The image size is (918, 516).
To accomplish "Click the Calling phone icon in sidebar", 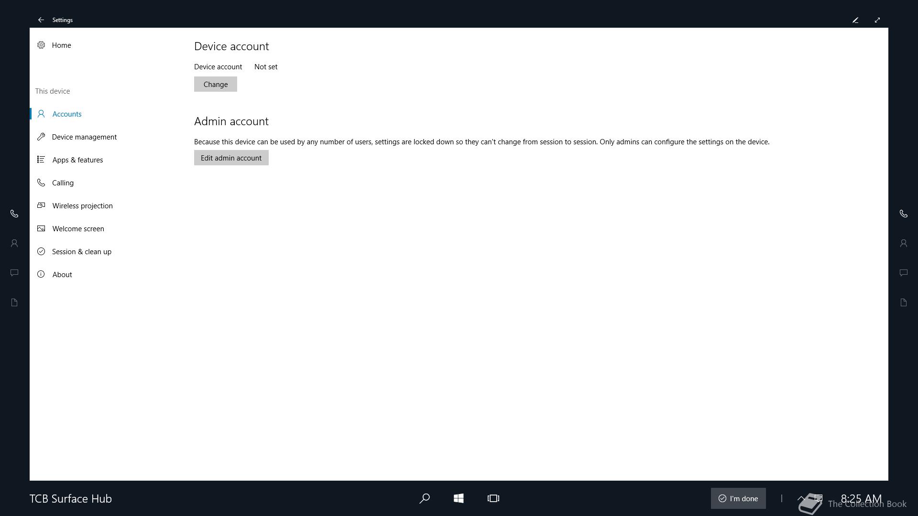I will [x=41, y=183].
